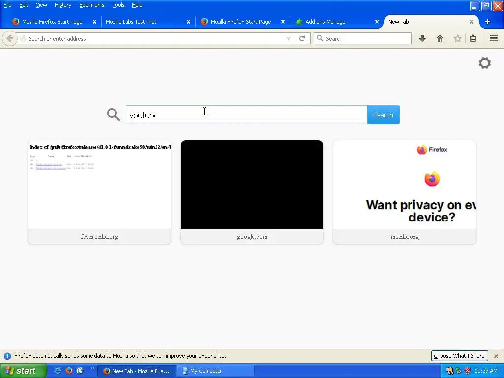
Task: Click the second system tray icon
Action: tap(459, 371)
